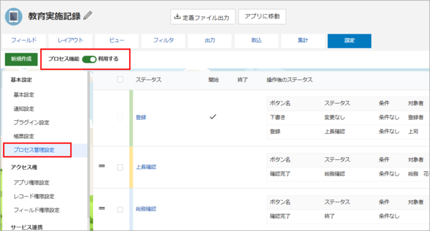The height and width of the screenshot is (231, 430).
Task: Tick the checkbox in the 総務確認 row
Action: [x=120, y=210]
